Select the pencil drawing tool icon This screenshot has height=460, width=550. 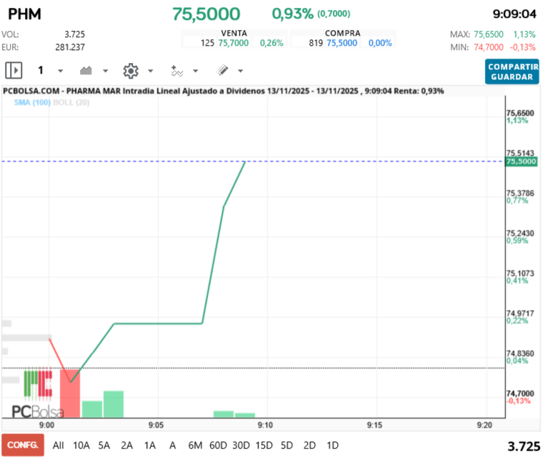coord(222,71)
